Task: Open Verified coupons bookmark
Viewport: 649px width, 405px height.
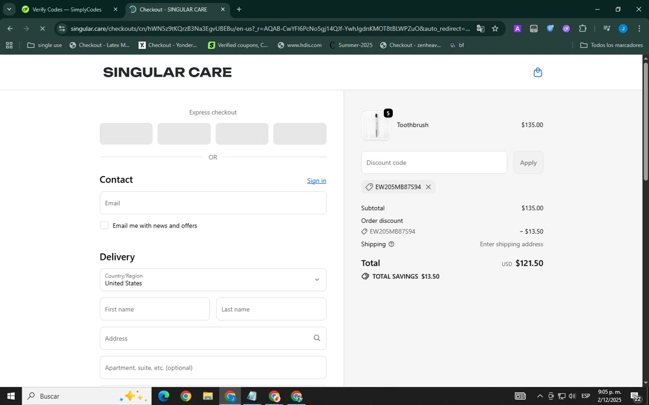Action: [238, 45]
